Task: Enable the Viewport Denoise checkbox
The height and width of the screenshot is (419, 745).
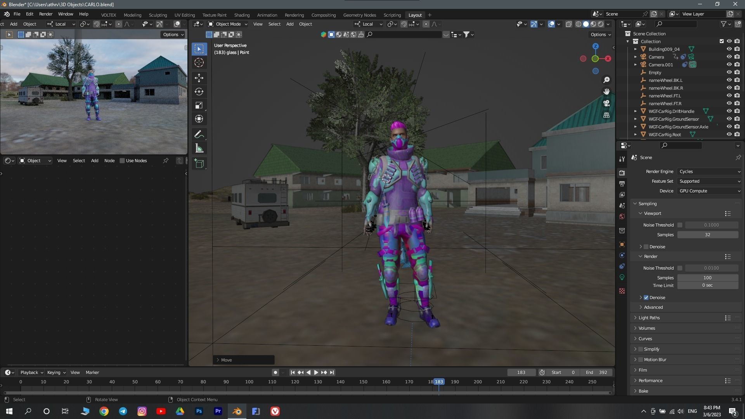Action: (646, 247)
